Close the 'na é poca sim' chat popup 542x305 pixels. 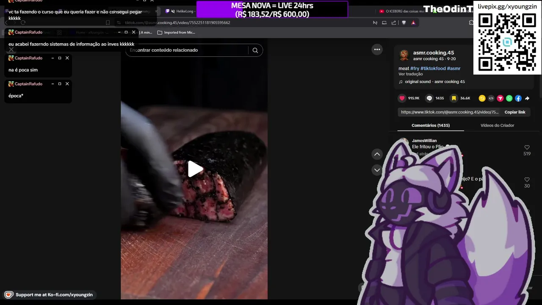(67, 58)
